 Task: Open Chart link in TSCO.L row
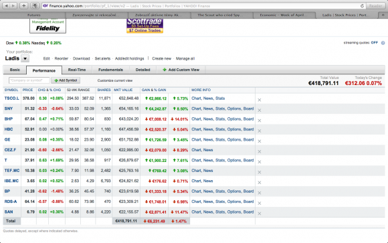coord(196,98)
